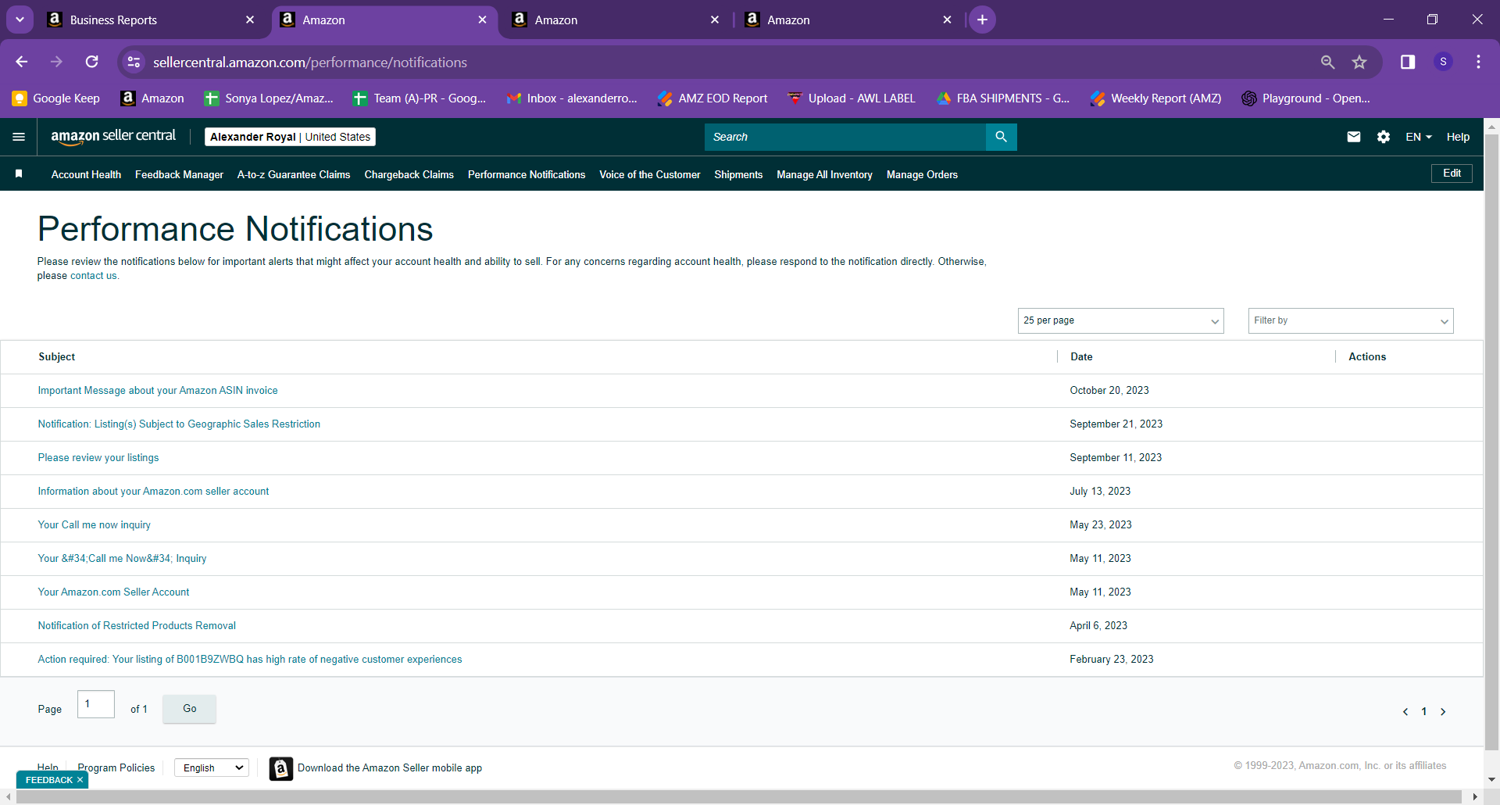Open the Chrome profile avatar

(x=1443, y=62)
